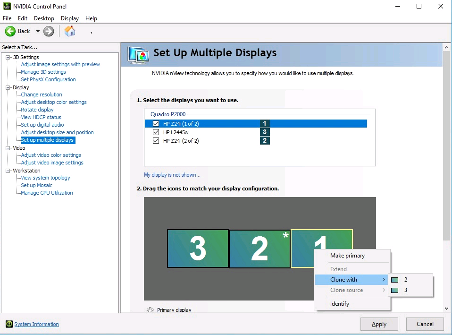Choose Identify from the context menu
Image resolution: width=452 pixels, height=335 pixels.
click(352, 303)
